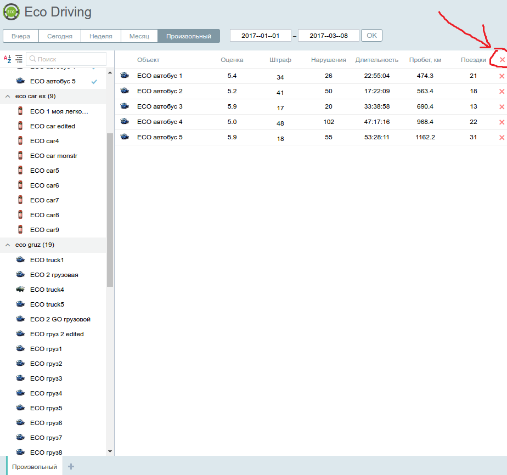
Task: Select ECO car4 in unit list
Action: (44, 141)
